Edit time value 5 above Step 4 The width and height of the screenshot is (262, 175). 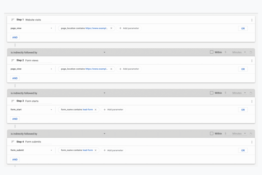[x=227, y=134]
